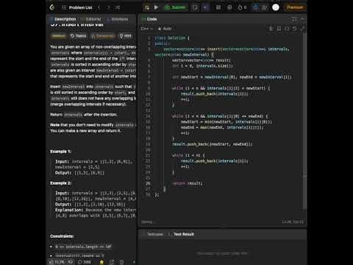The width and height of the screenshot is (353, 265).
Task: Click the format code icon in editor toolbar
Action: pyautogui.click(x=271, y=29)
